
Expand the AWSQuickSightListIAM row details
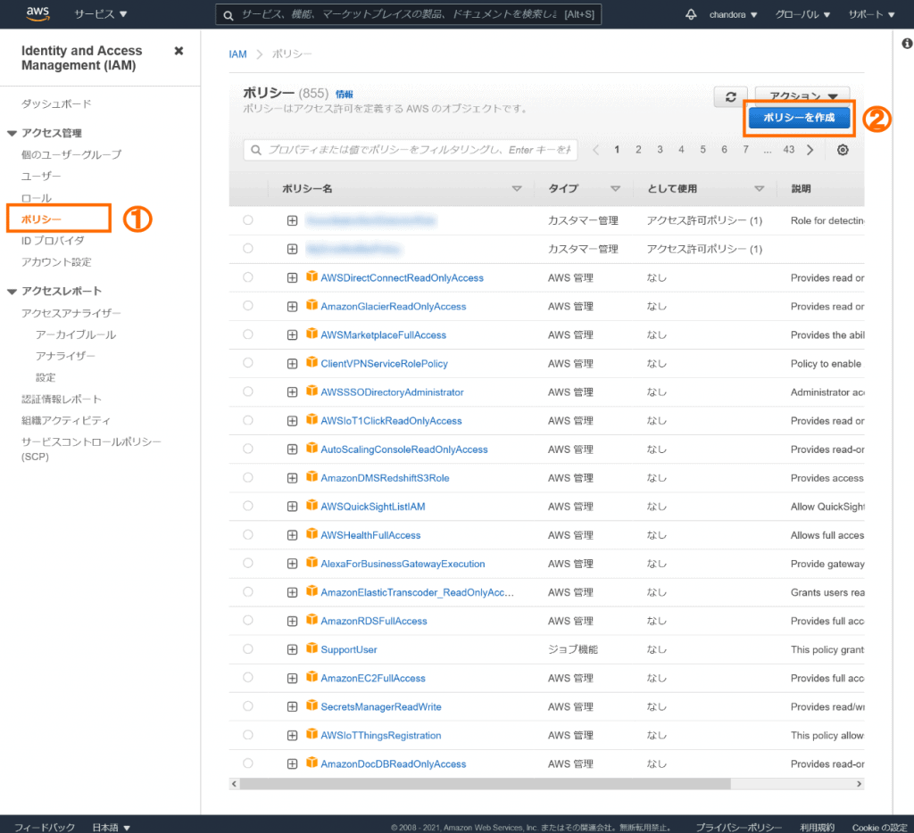coord(292,507)
